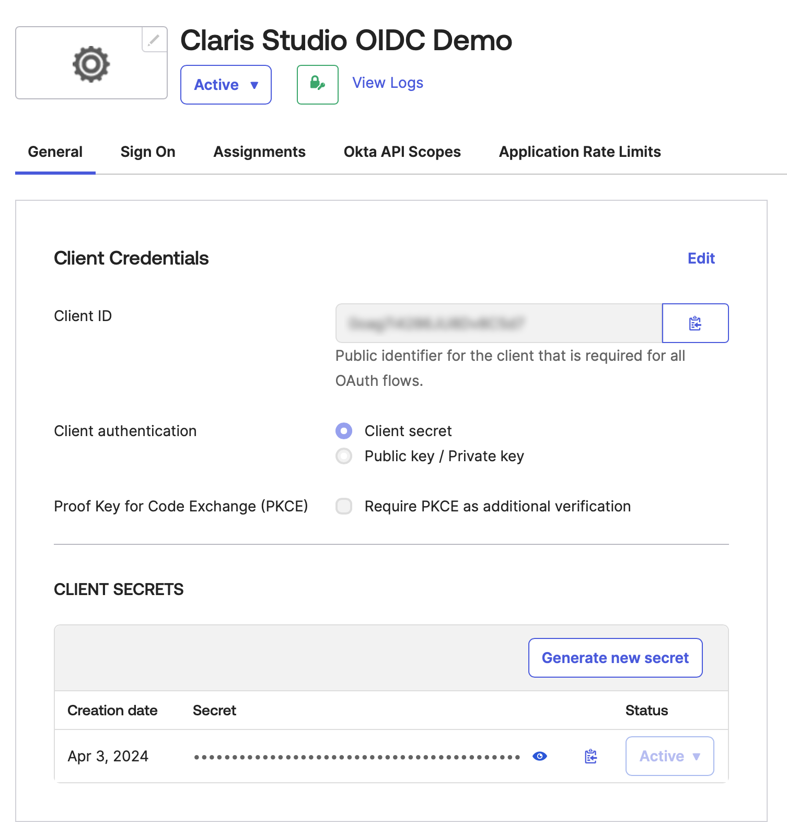Image resolution: width=787 pixels, height=822 pixels.
Task: Open the Assignments tab
Action: (x=259, y=152)
